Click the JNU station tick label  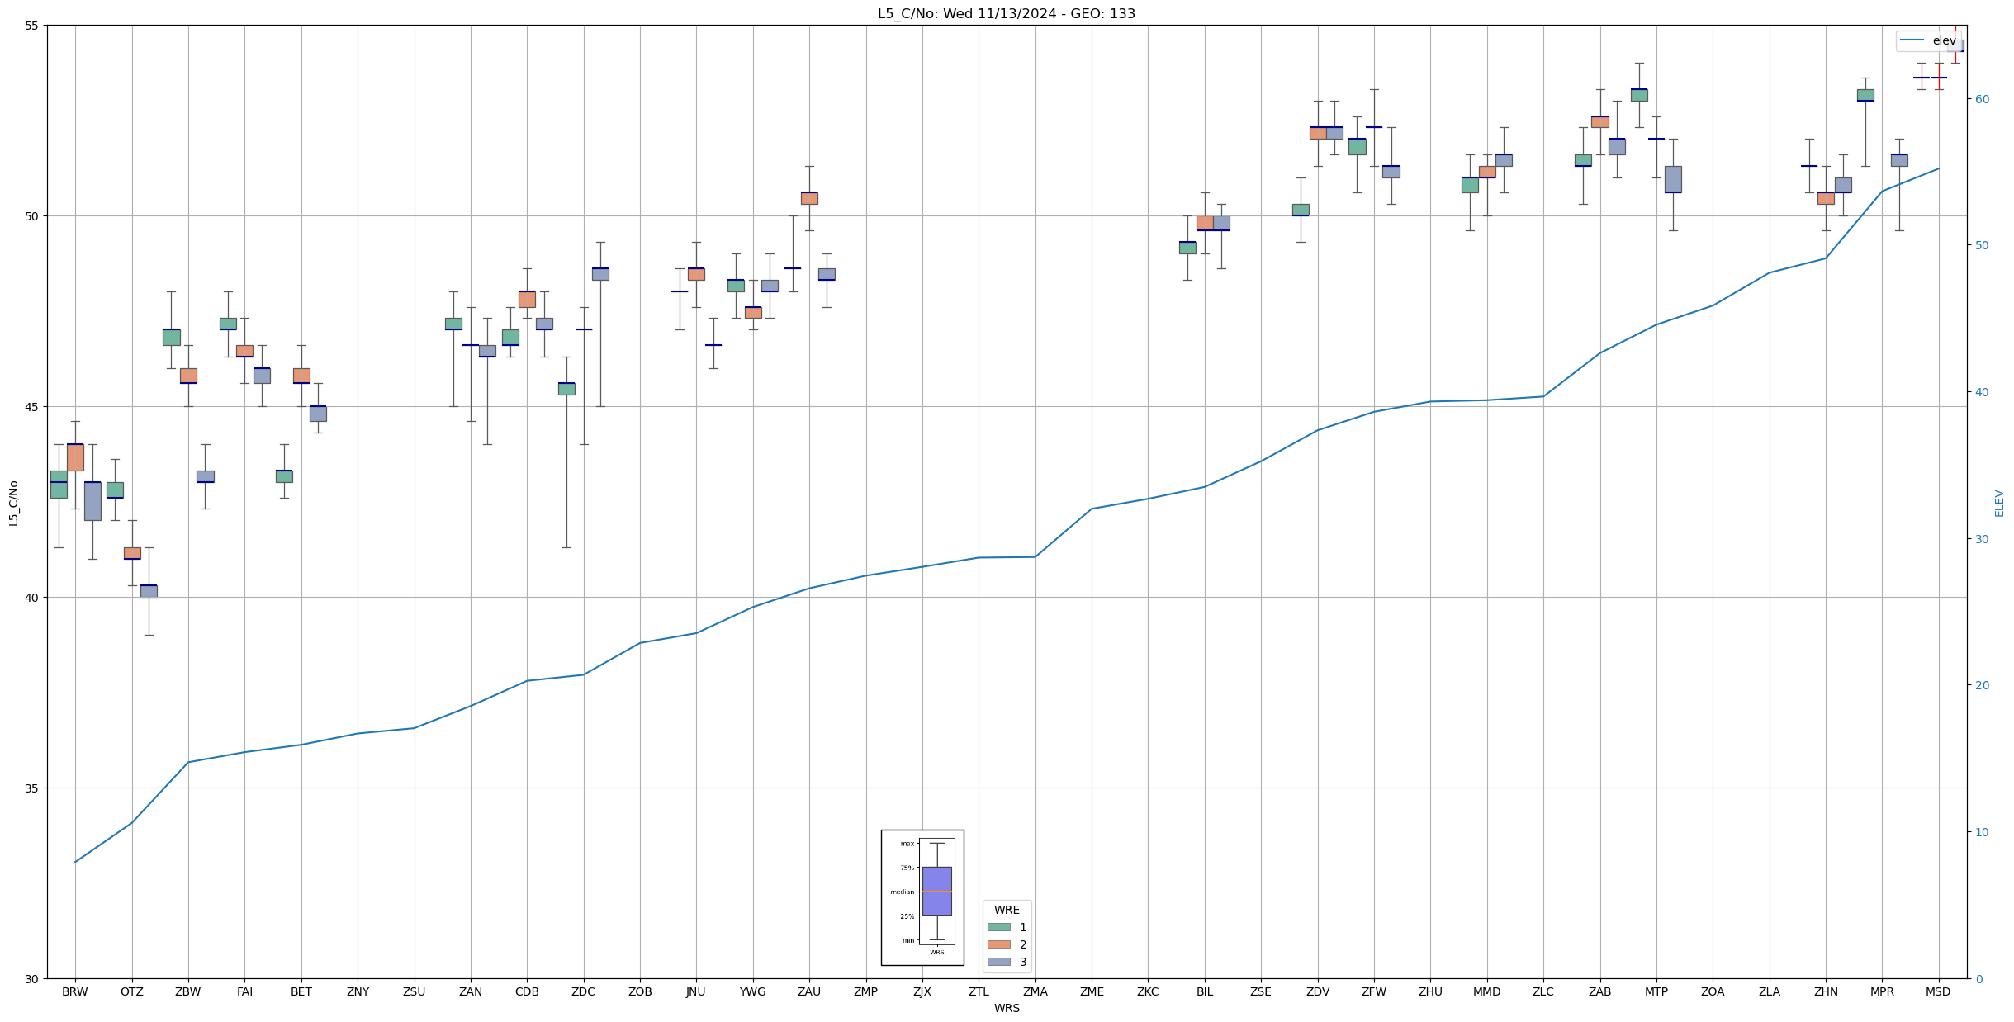tap(696, 991)
